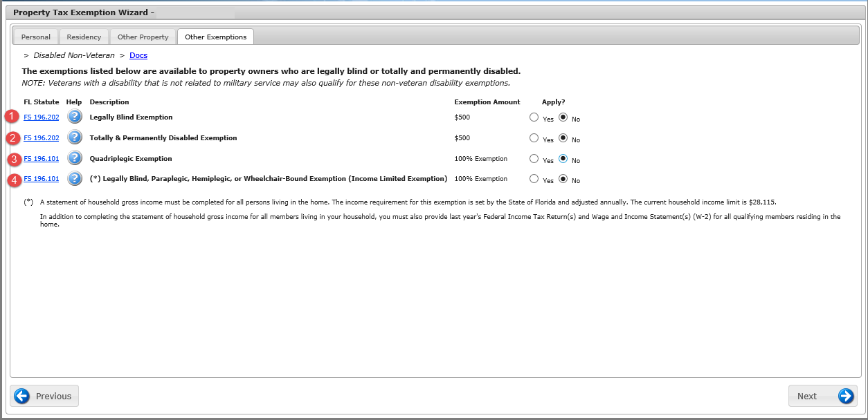Set Quadriplegic Exemption to No
This screenshot has height=420, width=868.
pyautogui.click(x=563, y=159)
